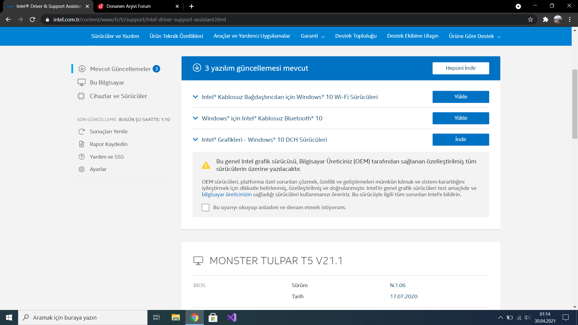Check the 'Bu uyarıyı okuyup anladım' checkbox
Viewport: 578px width, 325px height.
tap(205, 207)
